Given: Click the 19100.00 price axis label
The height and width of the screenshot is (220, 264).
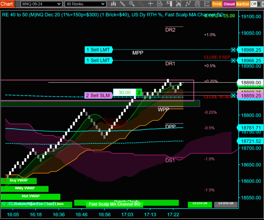Looking at the screenshot, I should pos(251,16).
